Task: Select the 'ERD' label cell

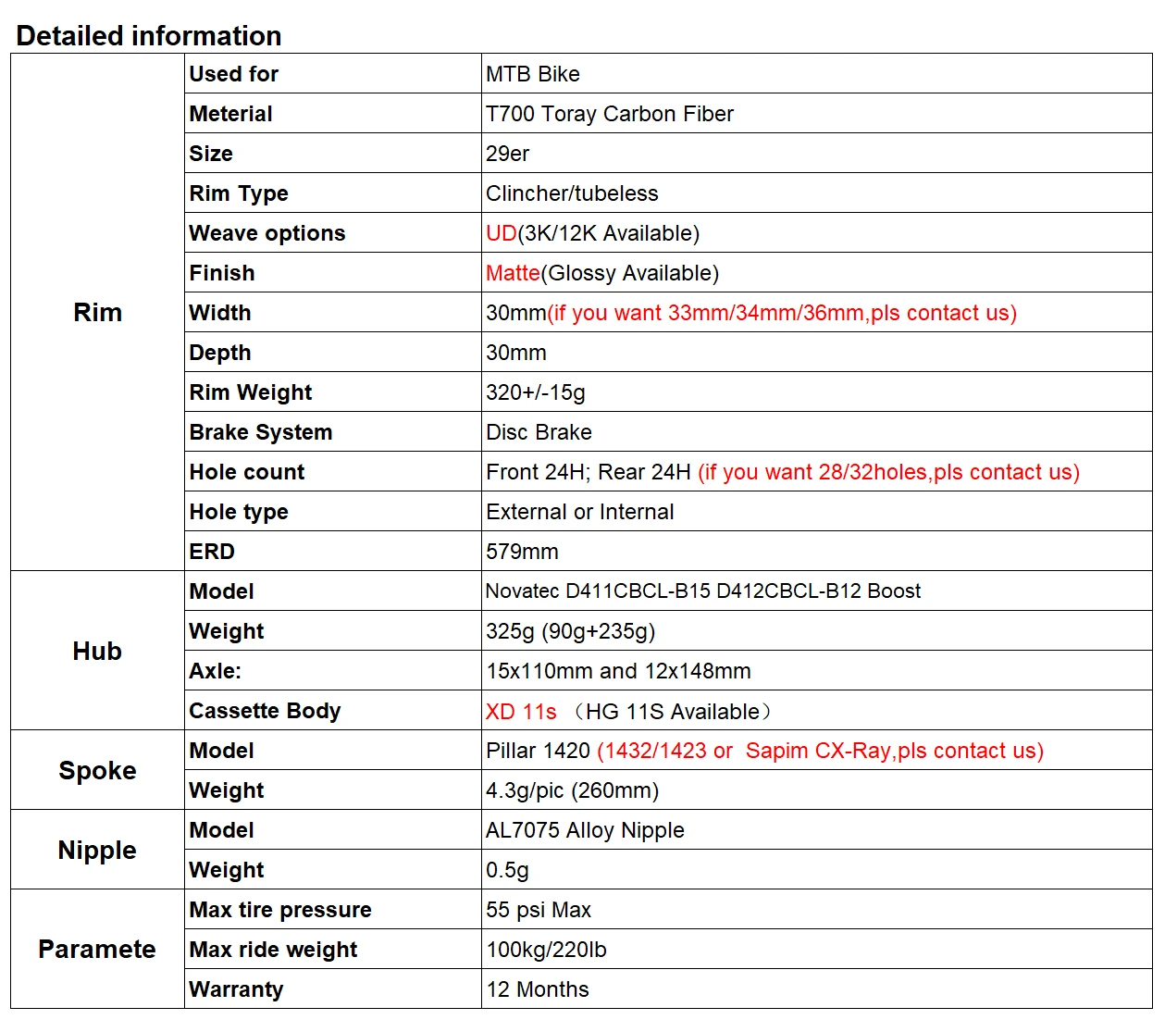Action: tap(333, 551)
